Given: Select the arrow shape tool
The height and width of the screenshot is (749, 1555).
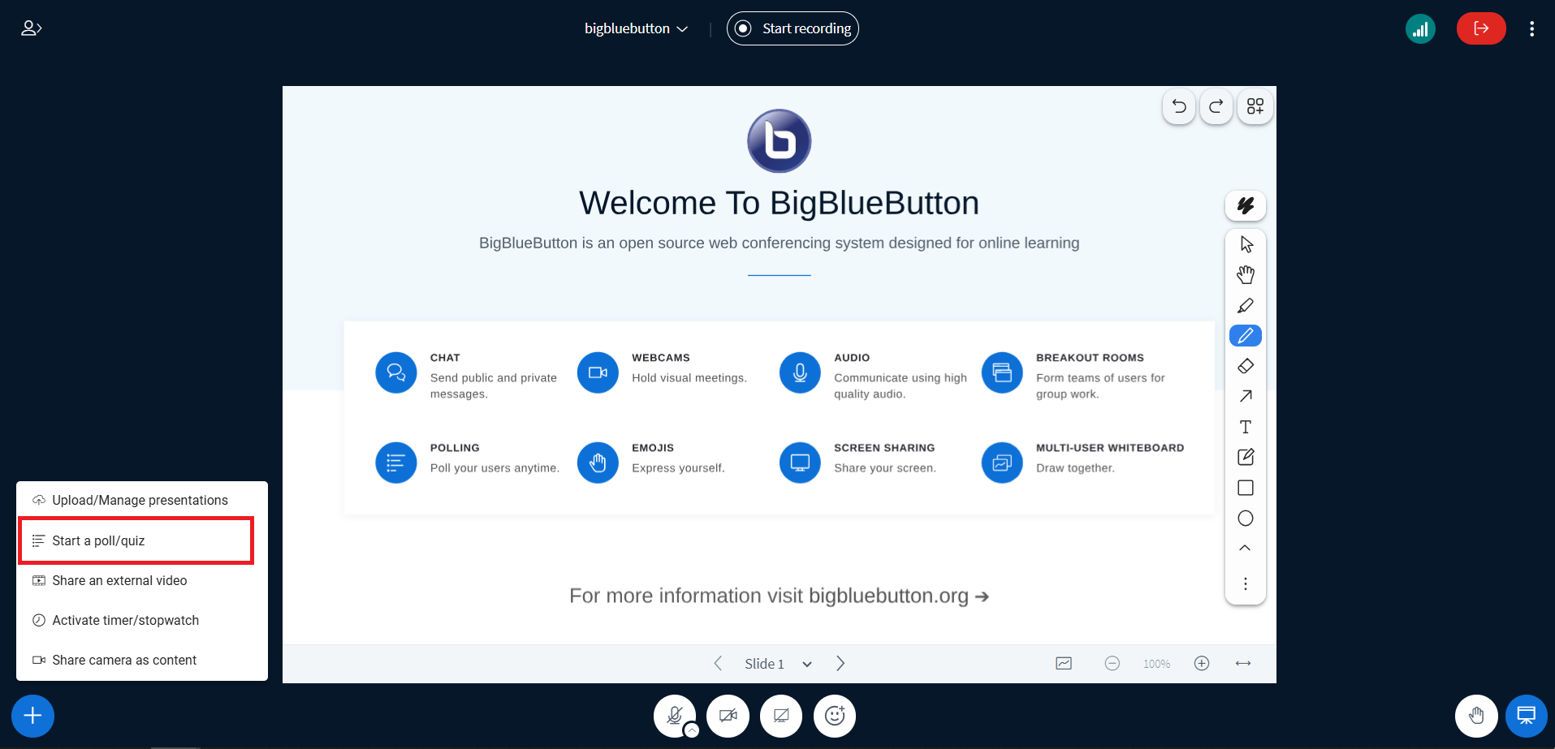Looking at the screenshot, I should point(1246,396).
